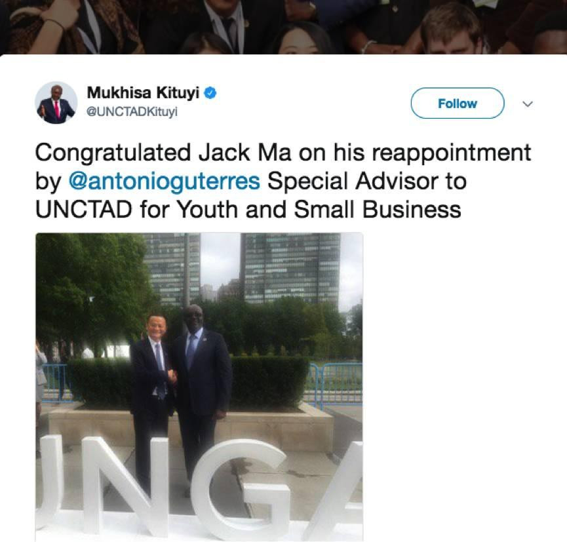Click the handshake in the tweet photo
The width and height of the screenshot is (567, 542).
tap(172, 376)
